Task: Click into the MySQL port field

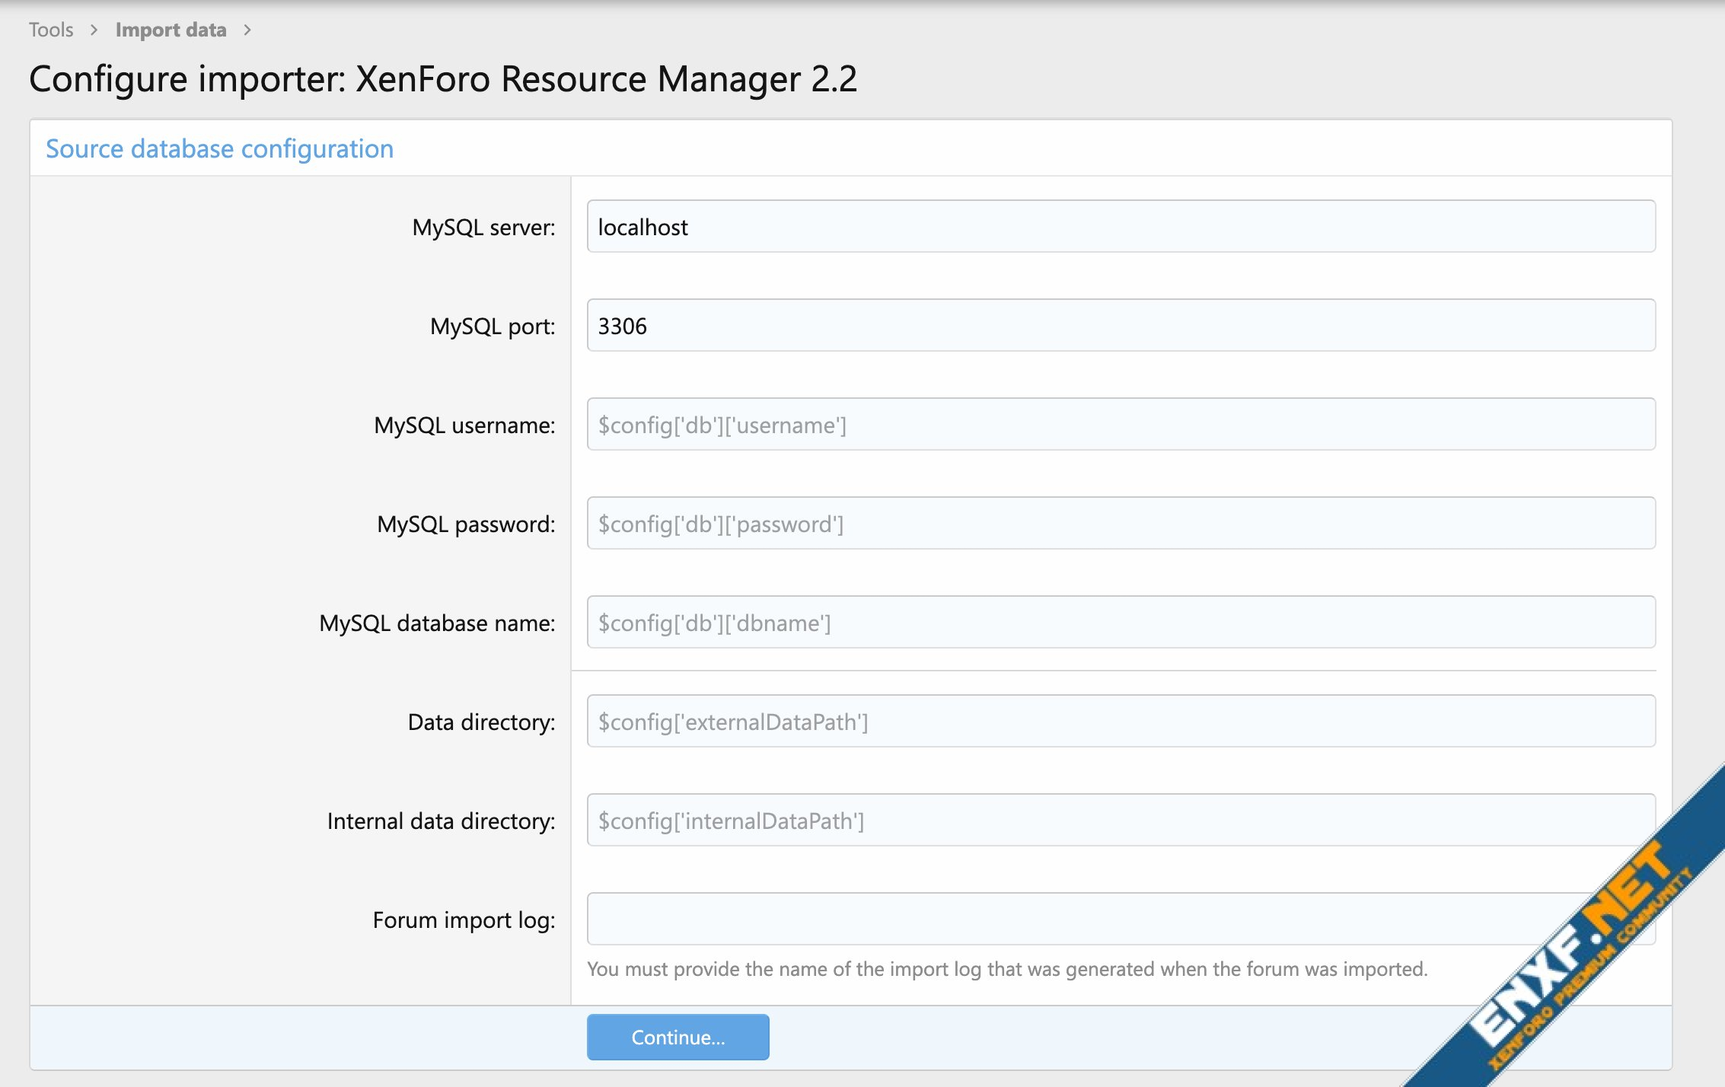Action: pyautogui.click(x=1121, y=326)
